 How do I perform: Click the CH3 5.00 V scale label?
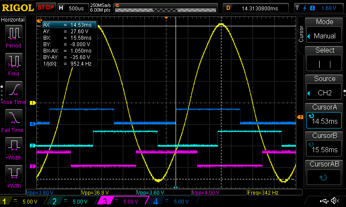pyautogui.click(x=131, y=201)
